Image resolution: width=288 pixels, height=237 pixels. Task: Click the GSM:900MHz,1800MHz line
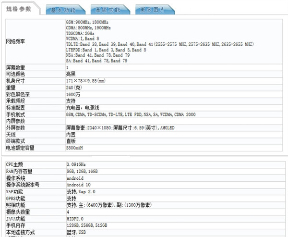click(x=87, y=22)
